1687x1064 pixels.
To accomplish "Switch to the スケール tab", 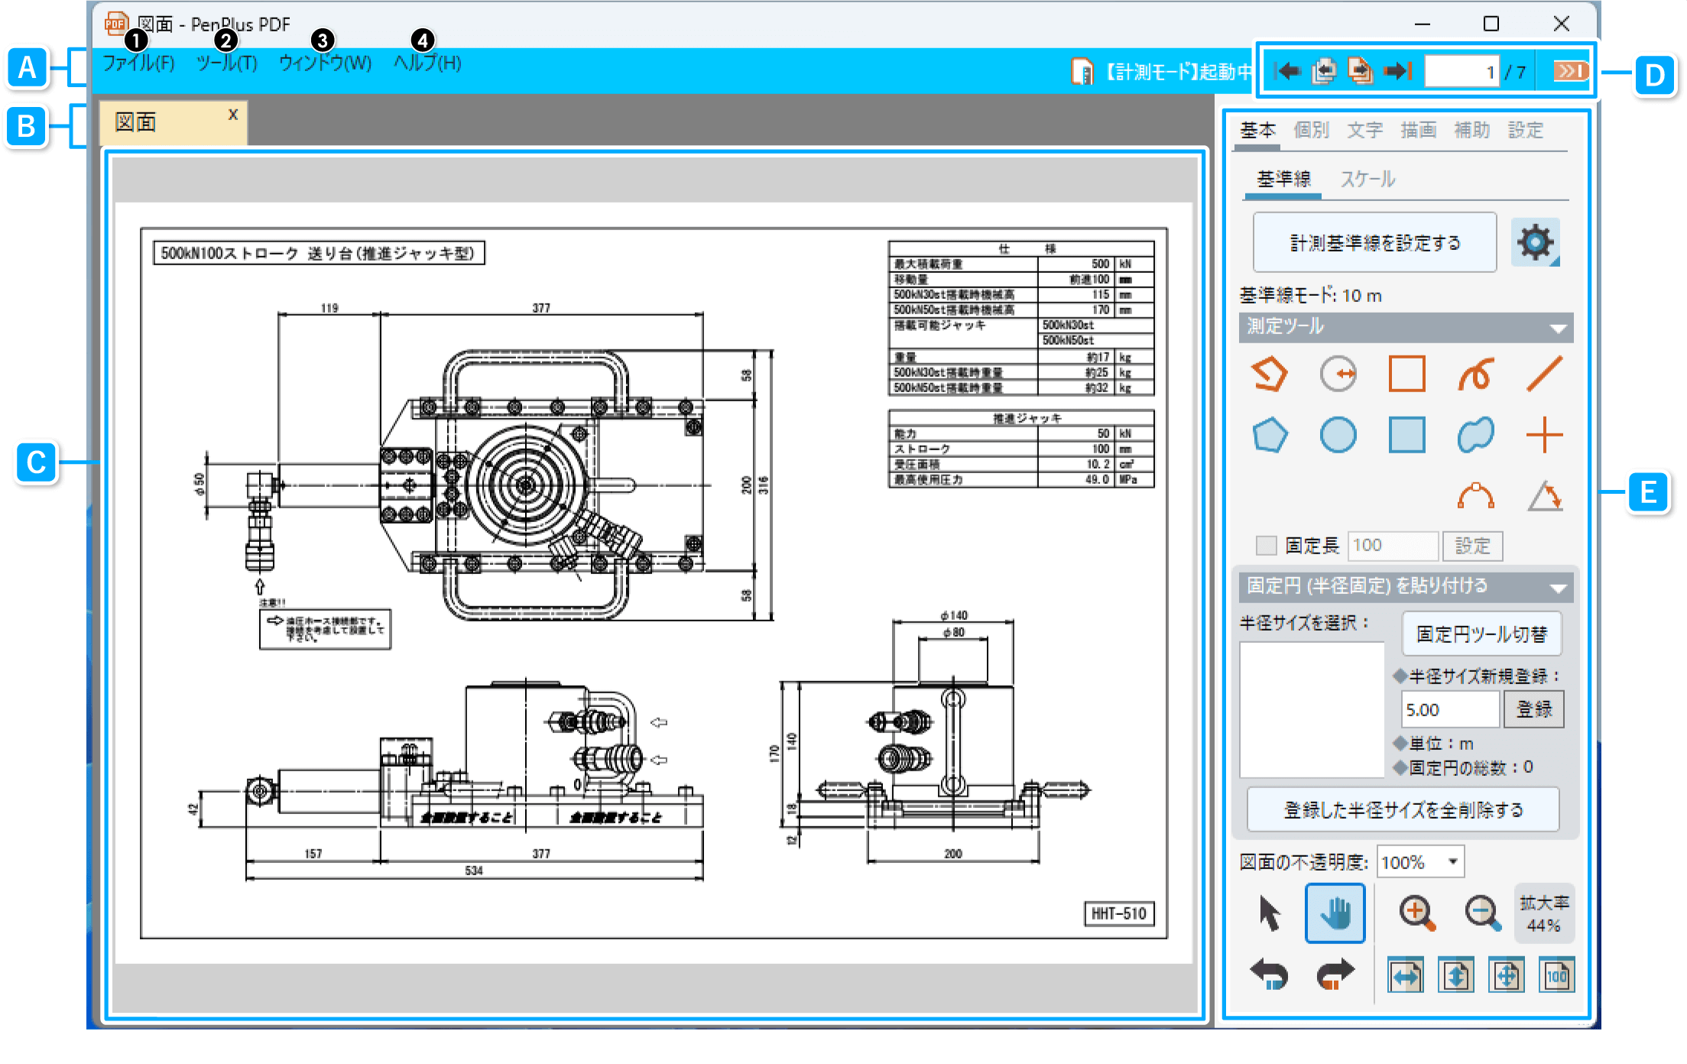I will (x=1367, y=180).
